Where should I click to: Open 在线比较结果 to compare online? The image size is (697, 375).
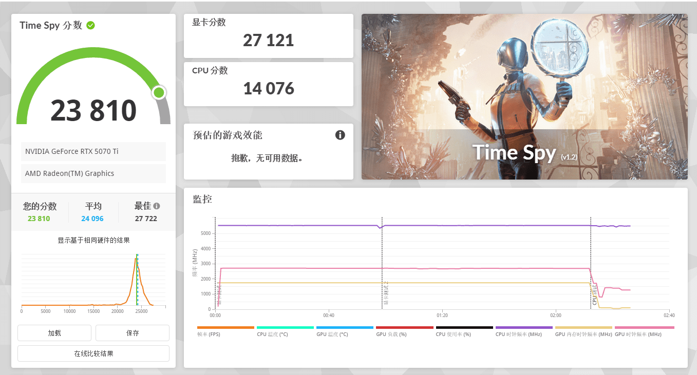(93, 353)
